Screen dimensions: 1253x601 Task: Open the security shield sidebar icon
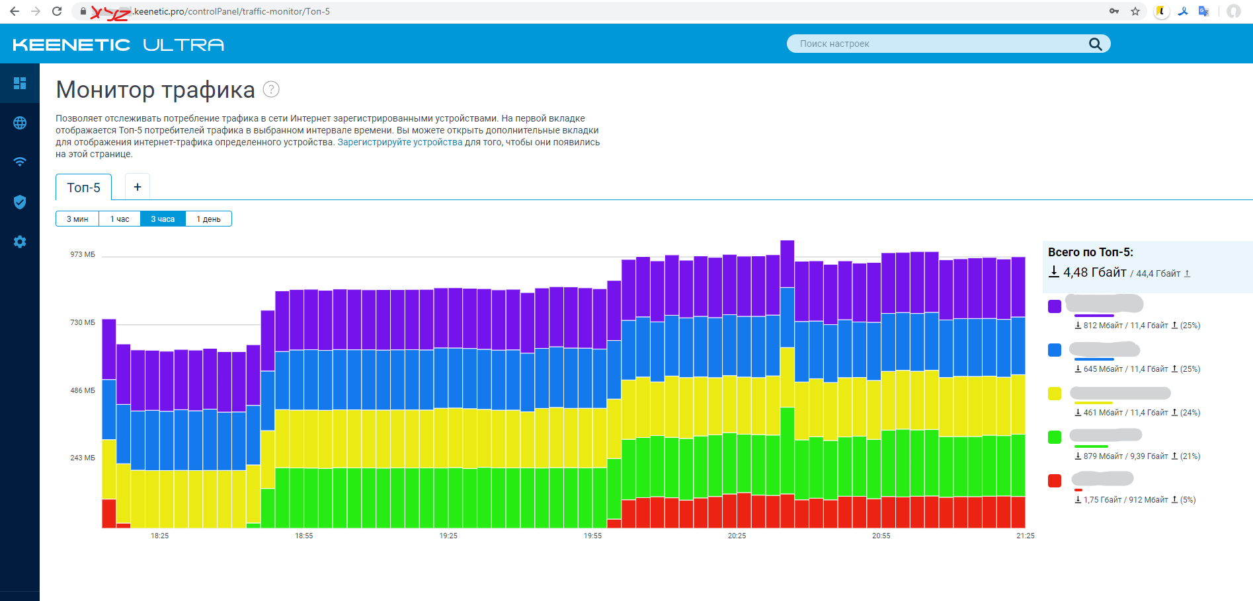coord(20,202)
